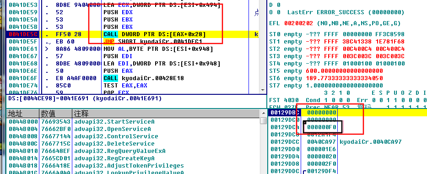Select CALL kyodaiCr.00428E18 instruction
427x174 pixels.
(144, 78)
